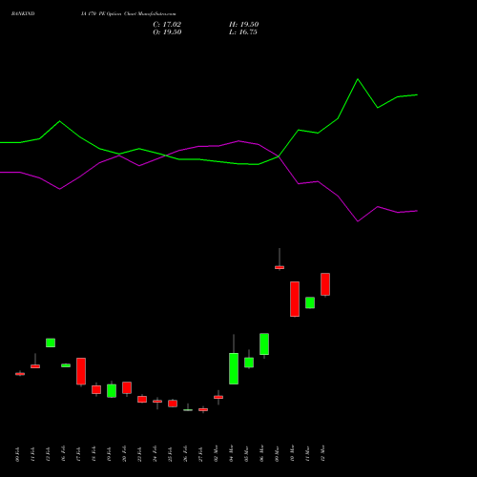Select the '24 Feb' date axis label
This screenshot has height=477, width=477.
point(155,454)
